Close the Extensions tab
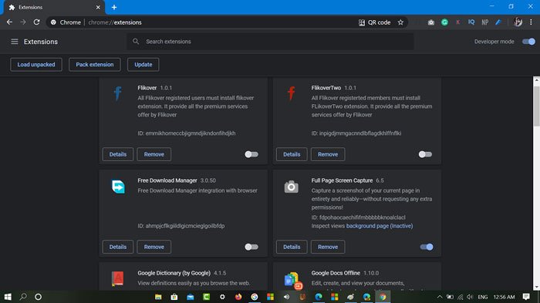The width and height of the screenshot is (540, 303). click(98, 7)
